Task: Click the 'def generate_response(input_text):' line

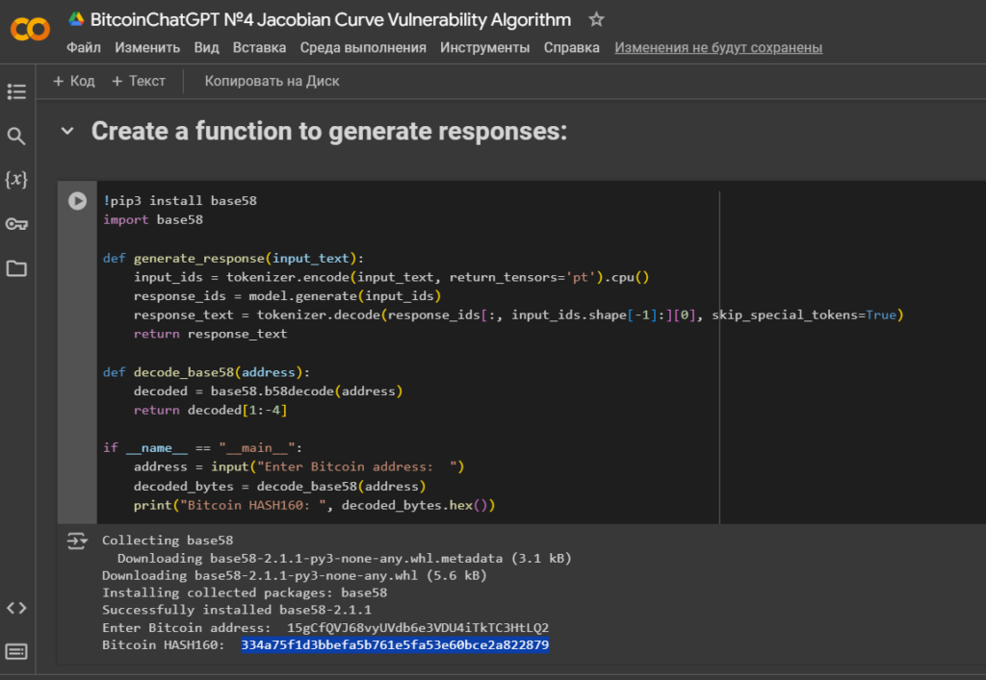Action: pyautogui.click(x=233, y=258)
